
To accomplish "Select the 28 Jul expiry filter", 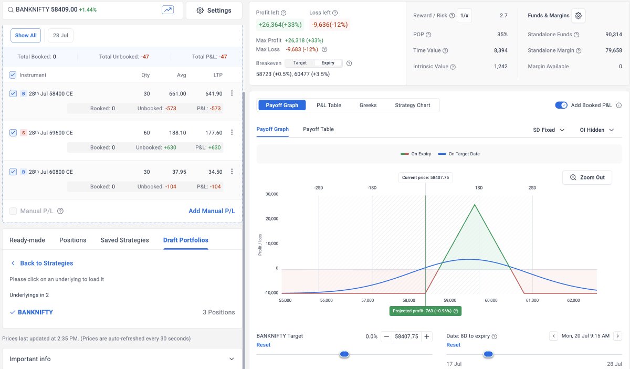I will (x=60, y=36).
